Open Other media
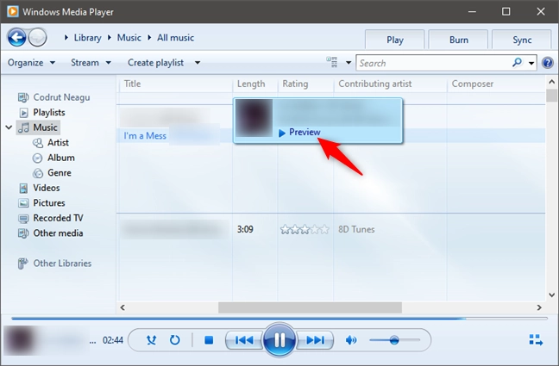 pyautogui.click(x=51, y=233)
